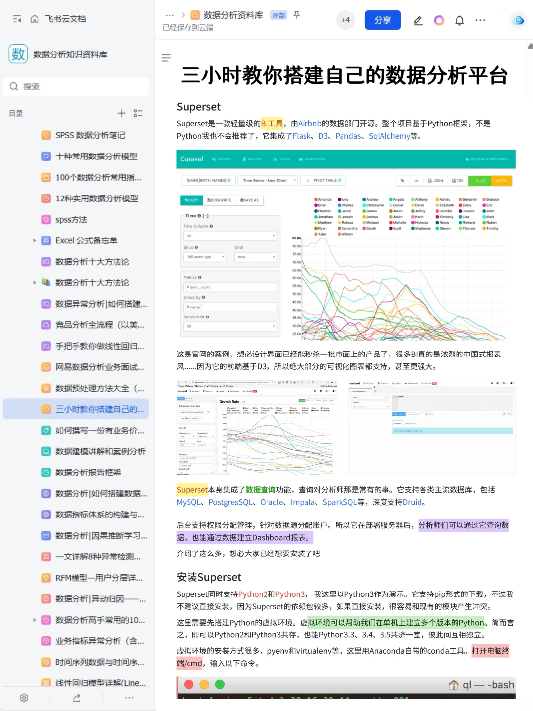Follow the Airbnb link in the paragraph
533x711 pixels.
pos(309,123)
